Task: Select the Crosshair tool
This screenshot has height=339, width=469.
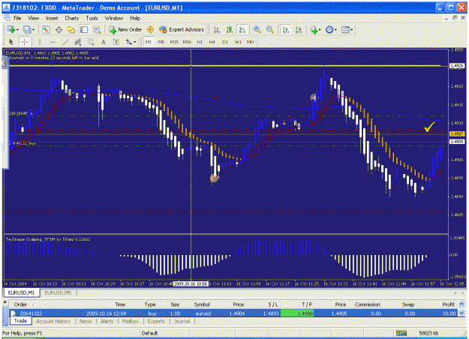Action: click(x=24, y=42)
